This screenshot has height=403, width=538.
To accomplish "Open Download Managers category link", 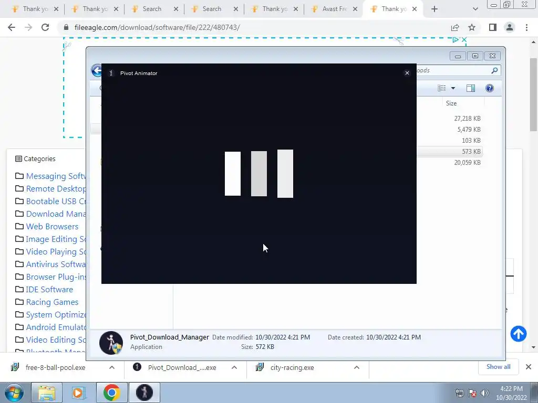I will coord(56,214).
